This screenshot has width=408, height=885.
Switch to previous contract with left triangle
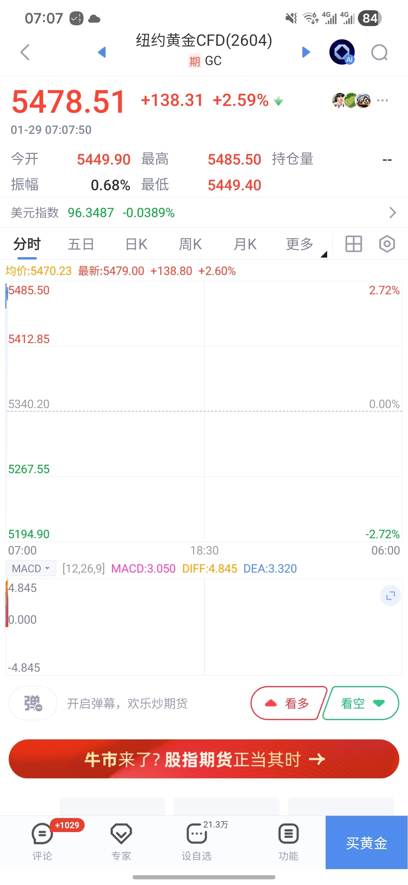(102, 52)
